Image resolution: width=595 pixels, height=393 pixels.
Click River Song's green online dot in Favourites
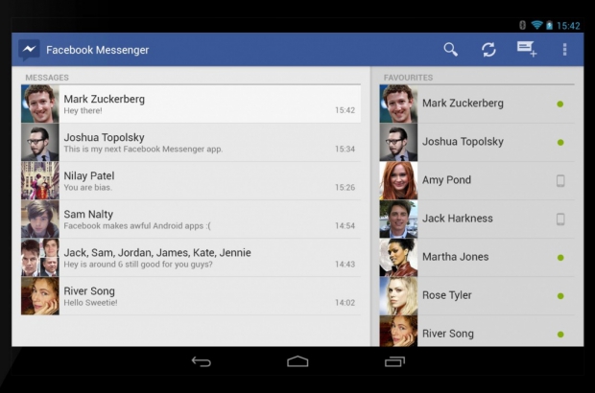[560, 335]
